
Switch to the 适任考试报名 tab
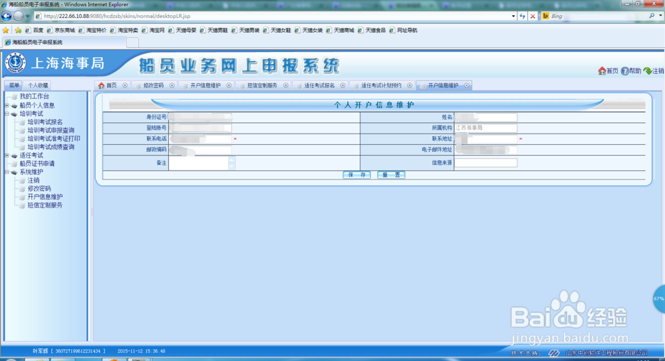coord(319,85)
